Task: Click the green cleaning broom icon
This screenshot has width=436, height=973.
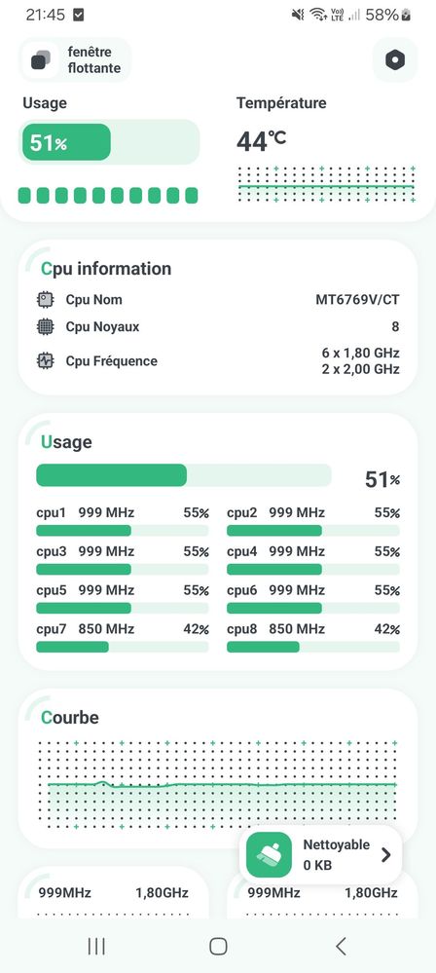Action: point(270,854)
